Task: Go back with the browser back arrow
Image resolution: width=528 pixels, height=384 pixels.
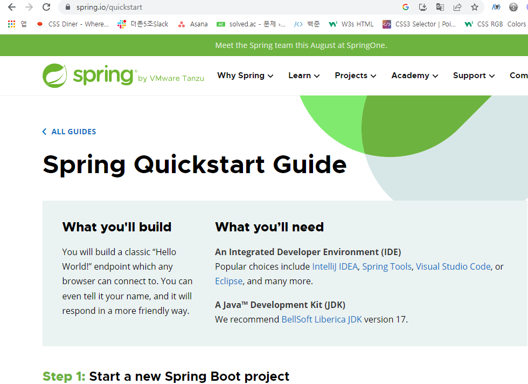Action: [x=12, y=7]
